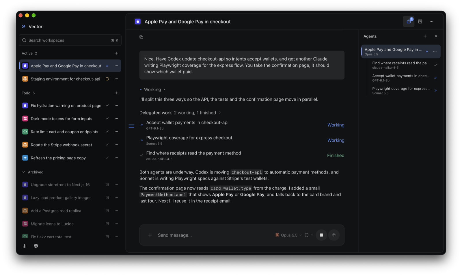Open options for Rotate the Stripe webhook secret
462x276 pixels.
[x=116, y=145]
